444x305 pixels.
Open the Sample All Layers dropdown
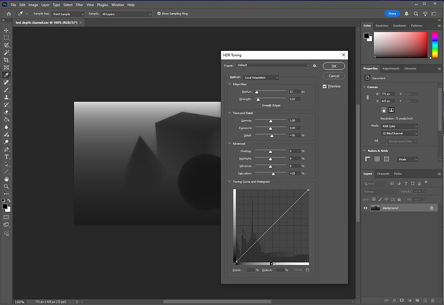tap(126, 14)
